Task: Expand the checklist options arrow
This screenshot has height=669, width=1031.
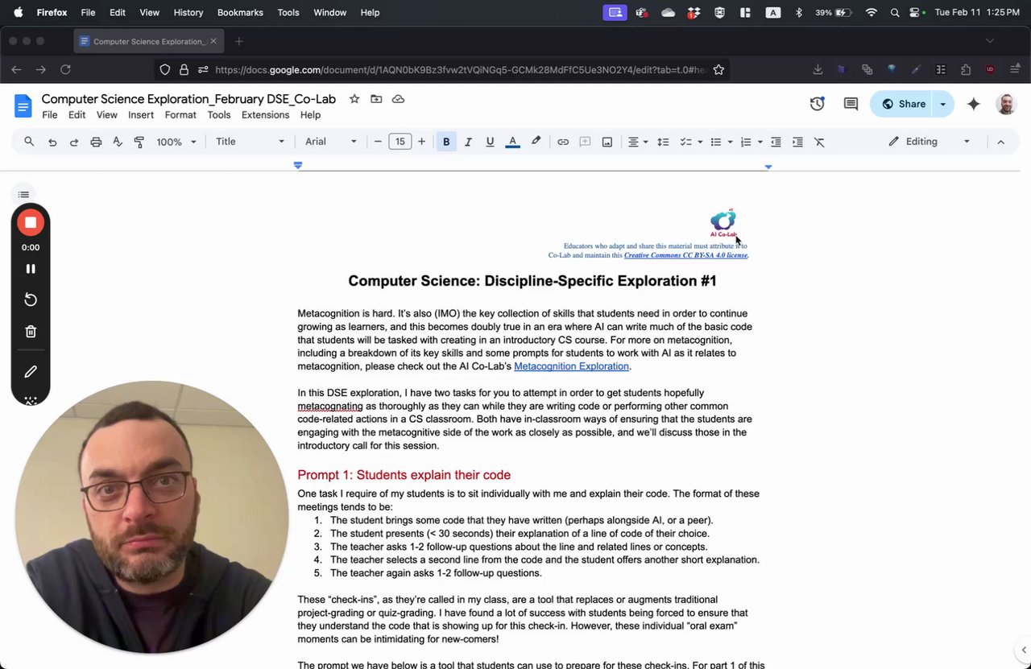Action: (x=700, y=142)
